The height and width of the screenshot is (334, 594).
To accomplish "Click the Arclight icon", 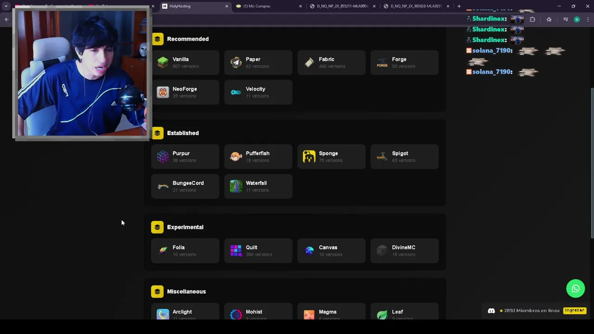I will [163, 315].
